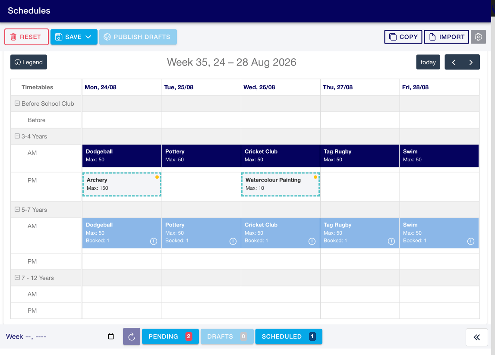Click info icon on 5-7 Years Cricket Club

pyautogui.click(x=312, y=242)
